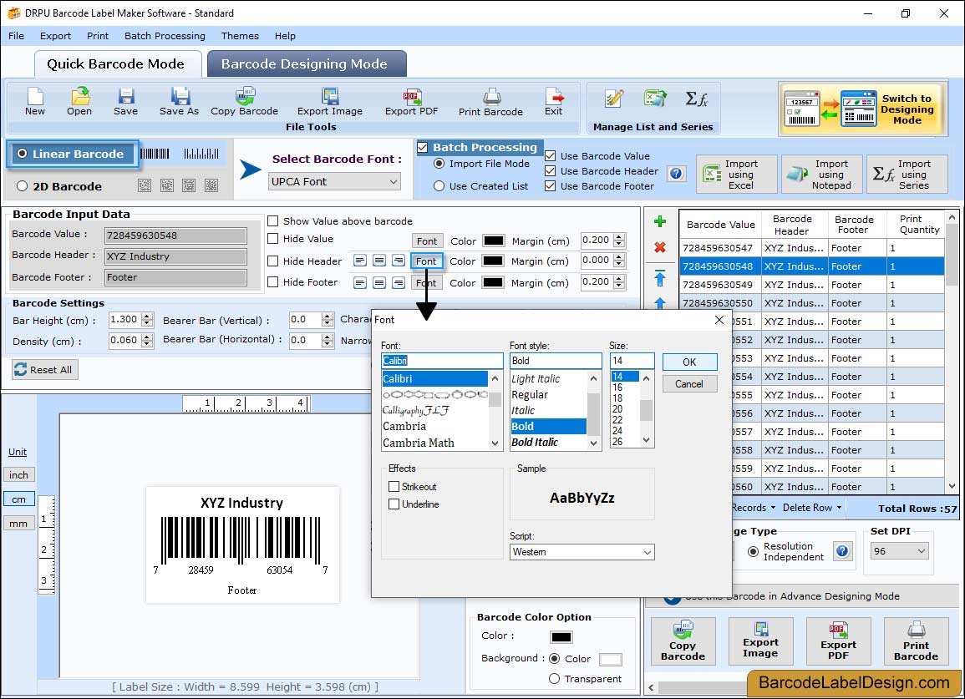Image resolution: width=965 pixels, height=699 pixels.
Task: Enable Strikeout effect in Font dialog
Action: pyautogui.click(x=394, y=486)
